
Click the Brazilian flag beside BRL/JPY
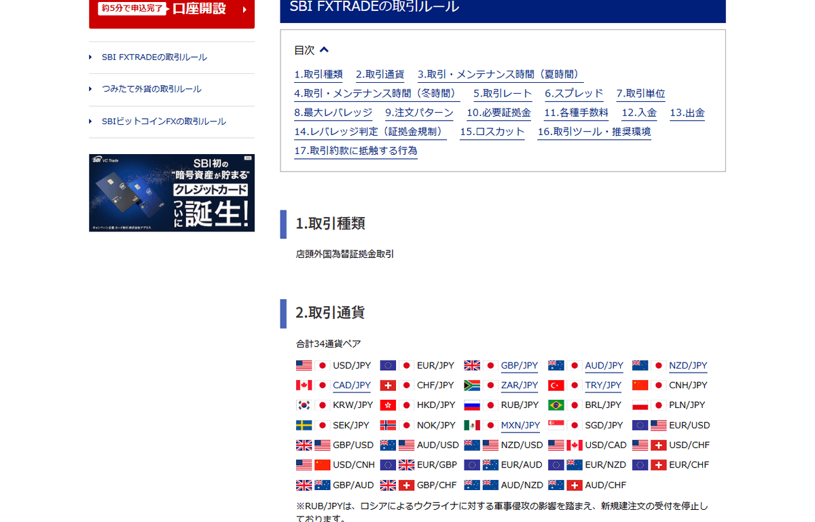click(x=556, y=405)
